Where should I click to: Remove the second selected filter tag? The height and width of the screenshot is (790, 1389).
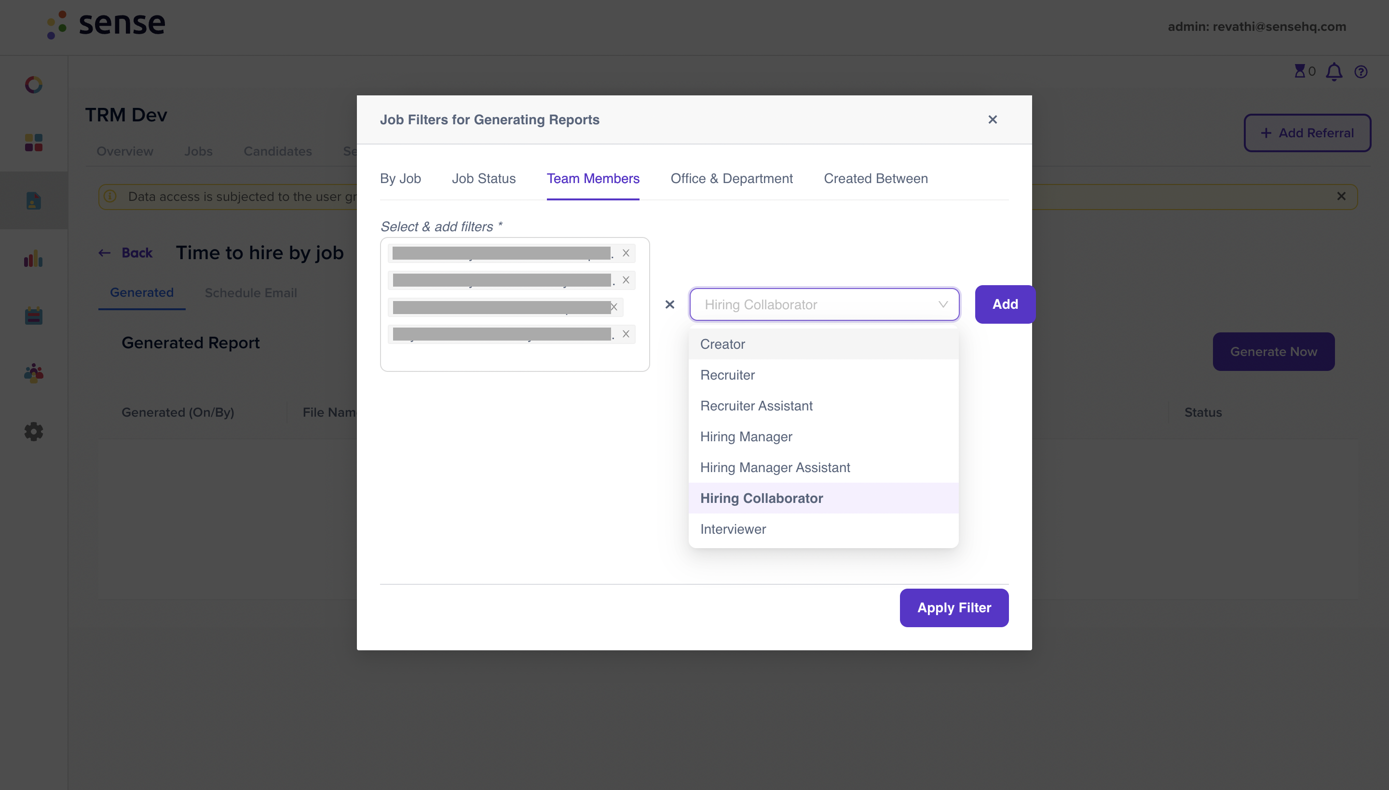point(626,280)
